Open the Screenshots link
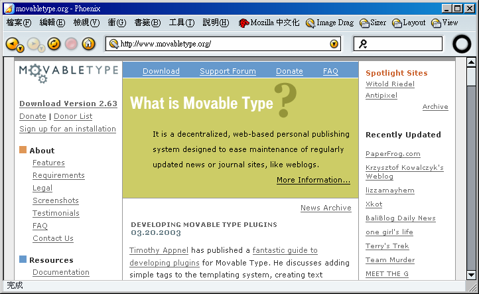The height and width of the screenshot is (294, 479). [56, 200]
